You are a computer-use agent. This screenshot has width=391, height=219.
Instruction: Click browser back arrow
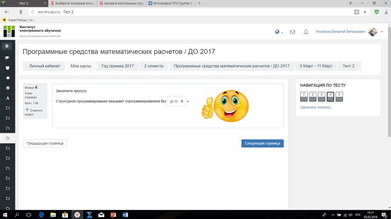[x=7, y=12]
